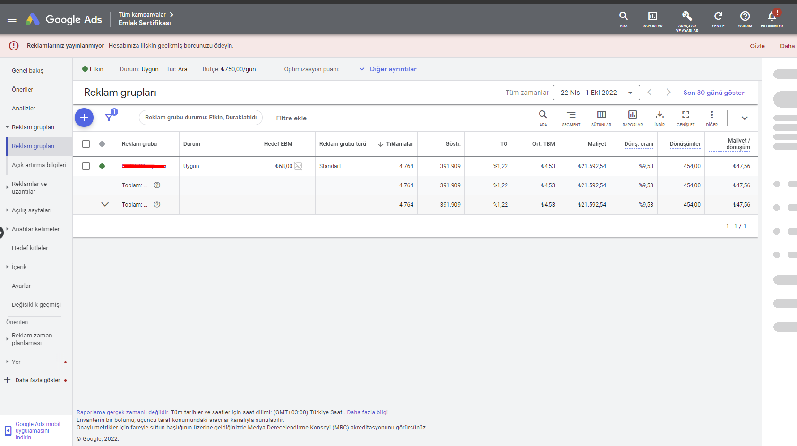
Task: Expand the second Toplam row chevron
Action: (x=105, y=204)
